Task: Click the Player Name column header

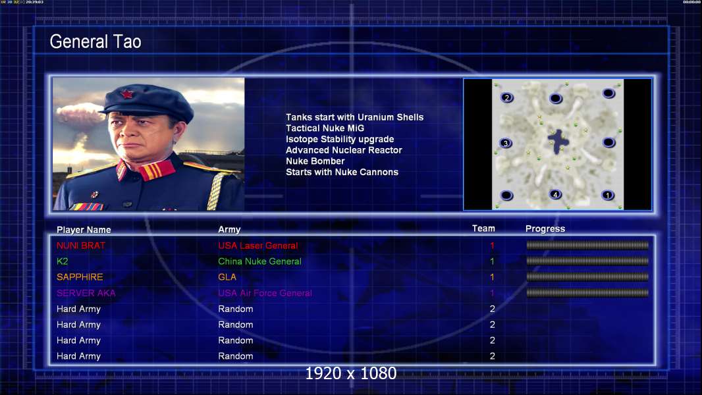Action: pos(84,230)
